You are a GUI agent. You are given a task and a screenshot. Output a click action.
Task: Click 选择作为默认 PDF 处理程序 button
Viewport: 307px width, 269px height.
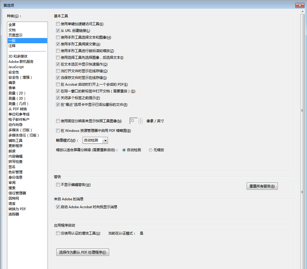83,252
